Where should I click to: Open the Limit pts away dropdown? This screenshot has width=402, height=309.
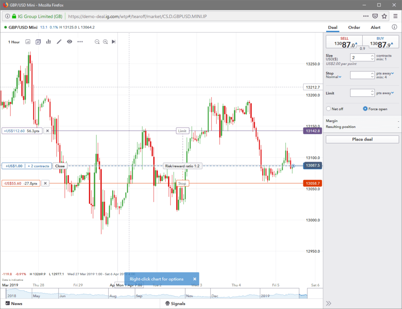(x=386, y=93)
